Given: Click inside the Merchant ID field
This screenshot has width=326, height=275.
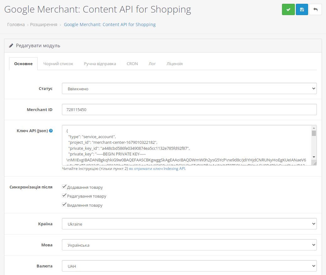Looking at the screenshot, I should (x=190, y=109).
